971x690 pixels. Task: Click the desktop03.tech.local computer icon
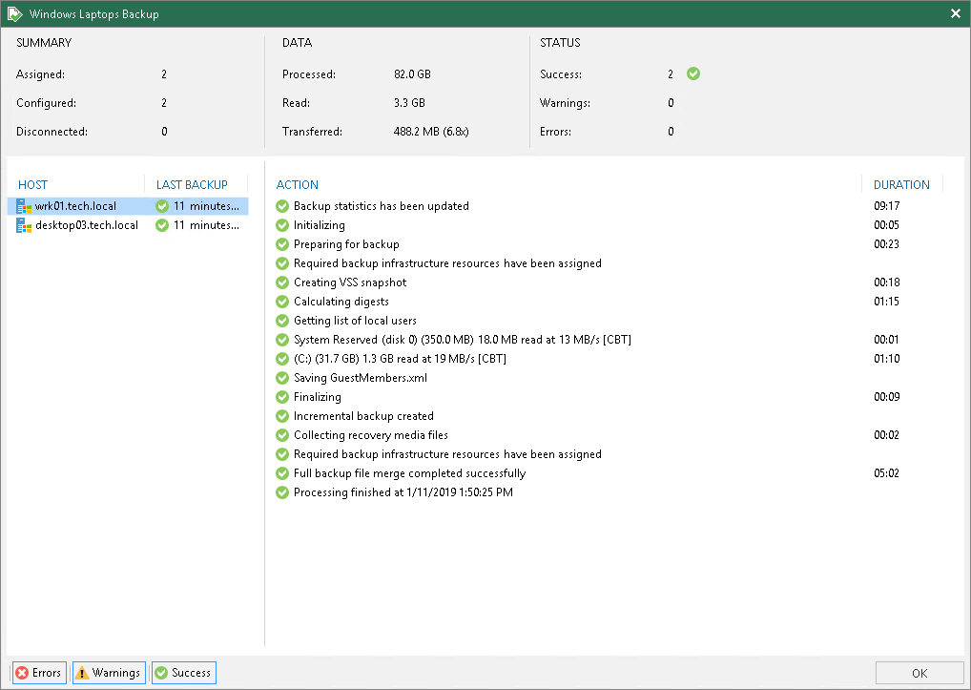coord(24,225)
